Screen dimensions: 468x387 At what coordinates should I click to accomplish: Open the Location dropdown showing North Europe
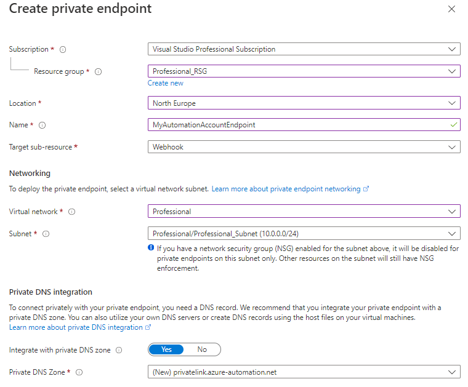pyautogui.click(x=304, y=103)
